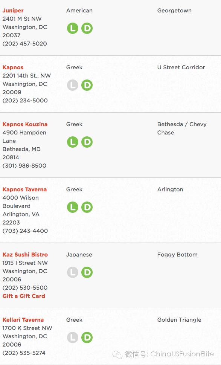The image size is (221, 365).
Task: Click Juniper's green Dinner icon
Action: (x=87, y=28)
